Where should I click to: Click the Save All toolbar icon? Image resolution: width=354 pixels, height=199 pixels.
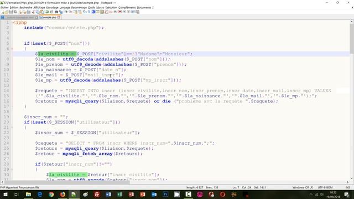tap(15, 12)
